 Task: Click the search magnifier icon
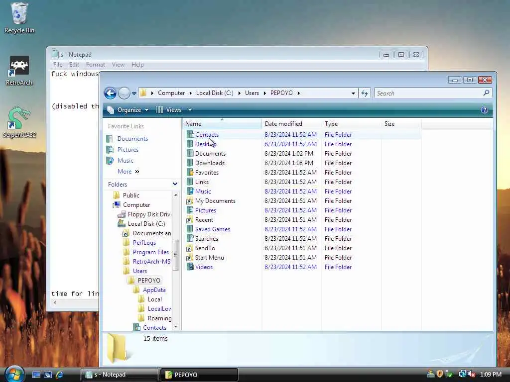(486, 93)
